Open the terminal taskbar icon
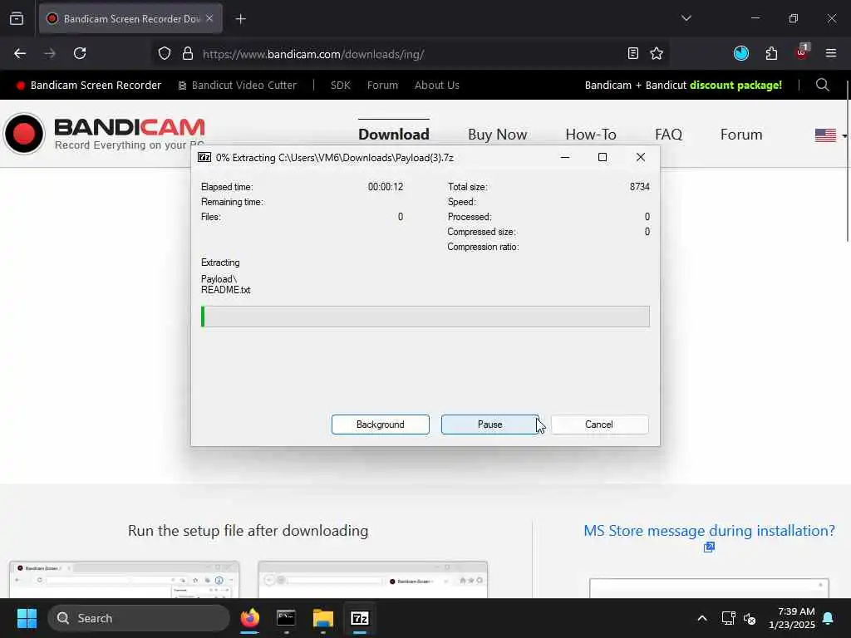The height and width of the screenshot is (638, 851). pos(286,618)
